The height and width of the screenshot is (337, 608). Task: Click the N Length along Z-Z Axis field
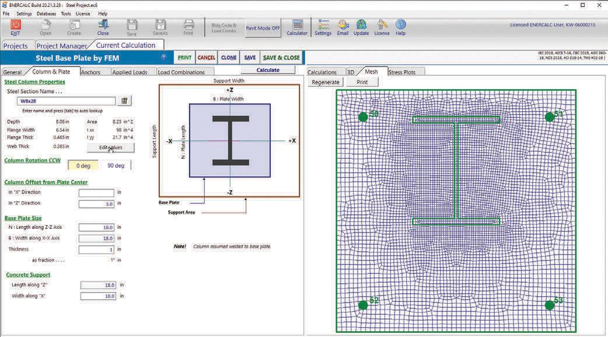tap(96, 228)
